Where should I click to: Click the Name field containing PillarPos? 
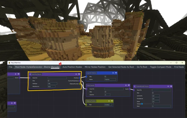click(110, 79)
